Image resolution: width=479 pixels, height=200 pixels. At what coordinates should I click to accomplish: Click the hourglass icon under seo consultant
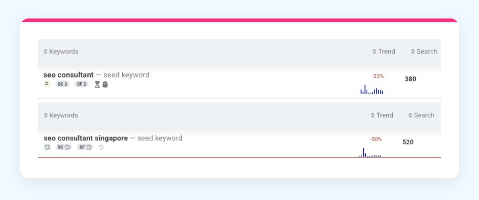click(x=97, y=84)
